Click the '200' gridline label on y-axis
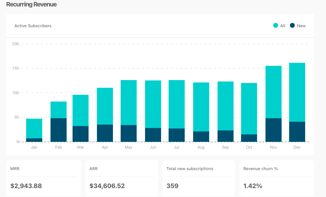The image size is (326, 197). pyautogui.click(x=15, y=44)
